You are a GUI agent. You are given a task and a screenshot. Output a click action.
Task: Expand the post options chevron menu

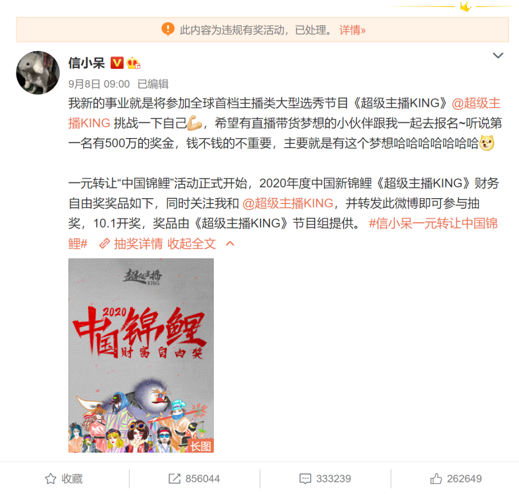pyautogui.click(x=498, y=55)
